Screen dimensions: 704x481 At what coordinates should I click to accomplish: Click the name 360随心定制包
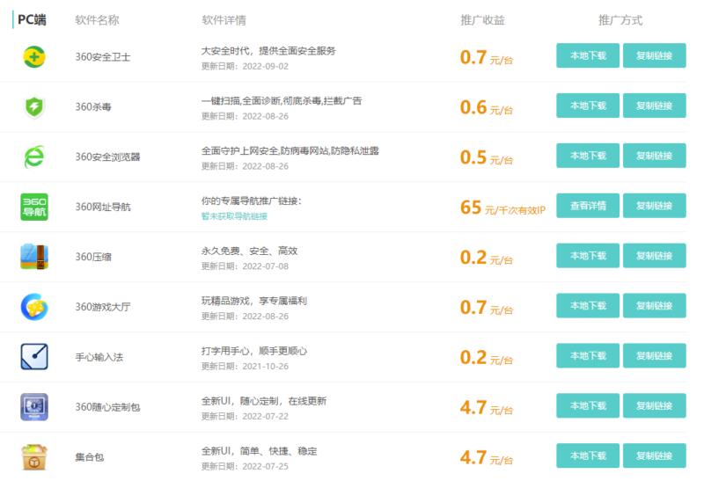(107, 407)
